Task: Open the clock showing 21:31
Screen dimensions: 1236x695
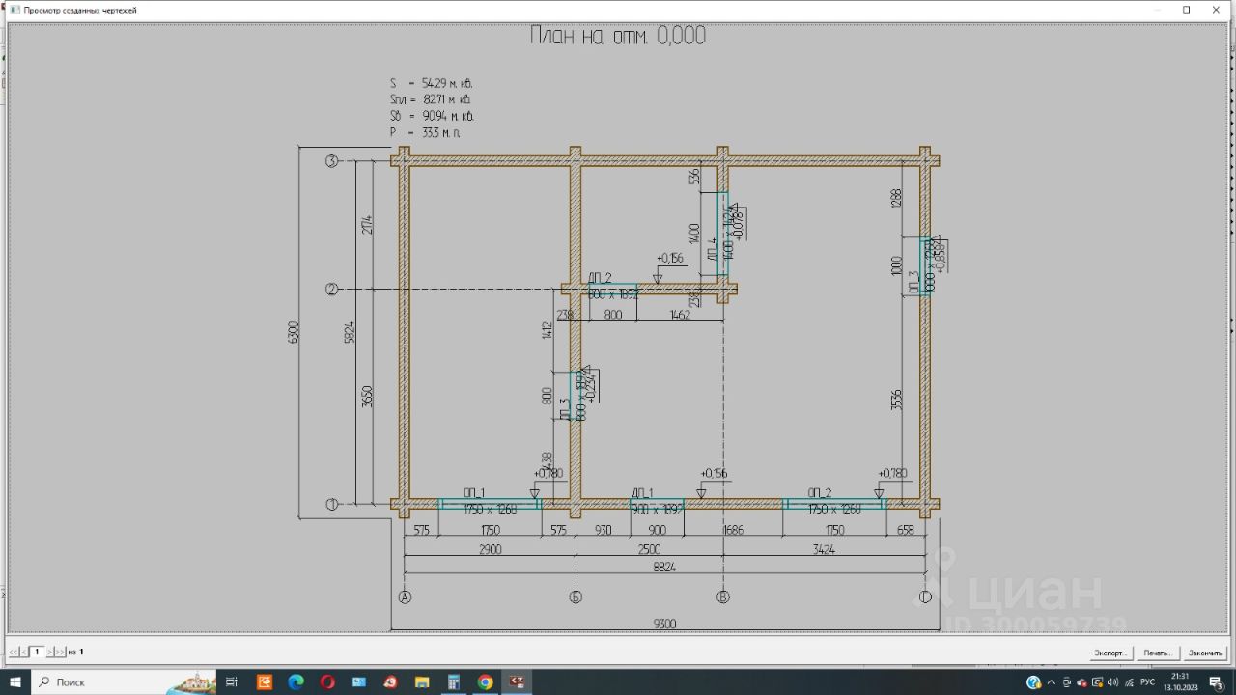Action: click(x=1179, y=682)
